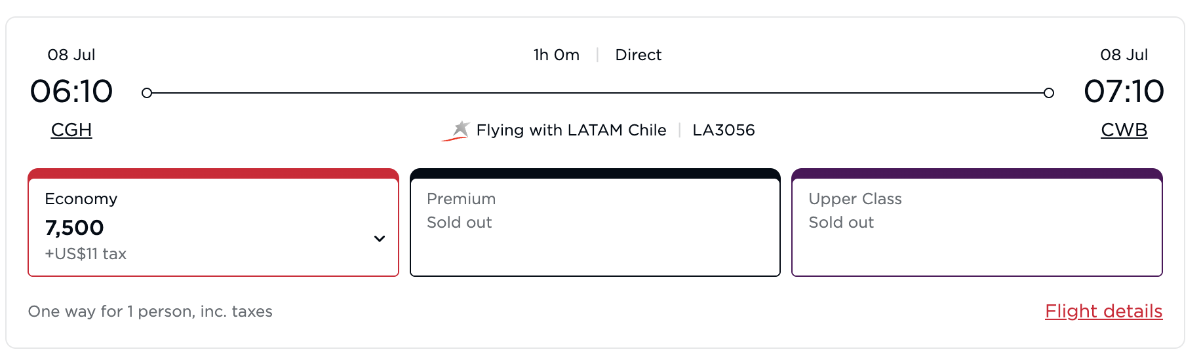Select the Premium sold out card

point(595,222)
